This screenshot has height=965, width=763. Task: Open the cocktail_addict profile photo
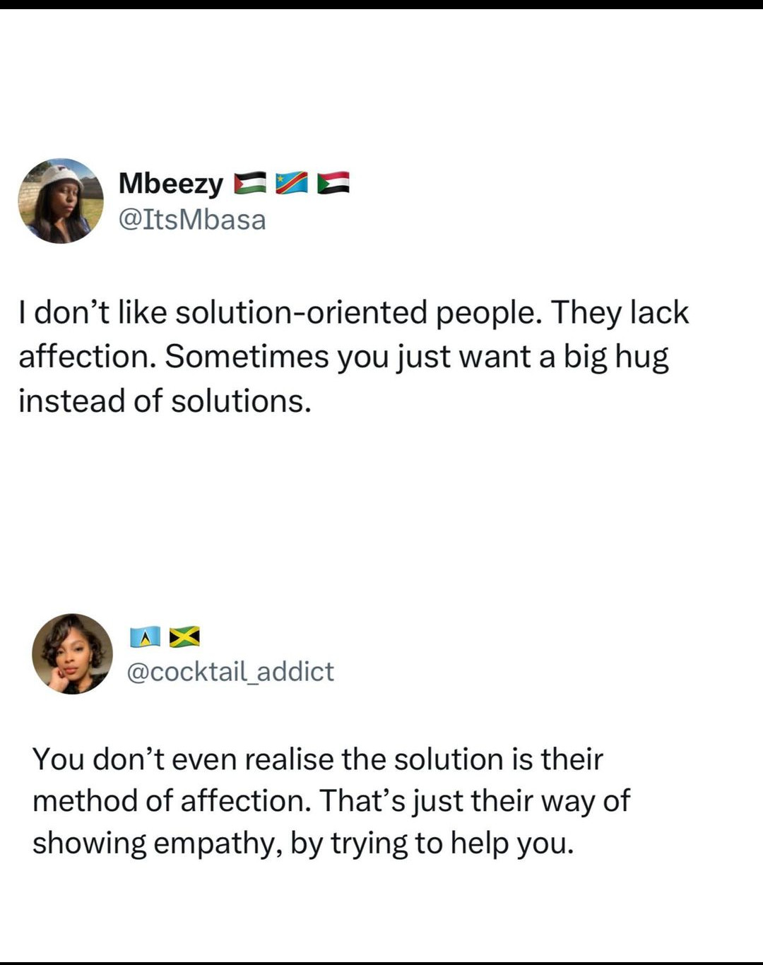[x=73, y=654]
